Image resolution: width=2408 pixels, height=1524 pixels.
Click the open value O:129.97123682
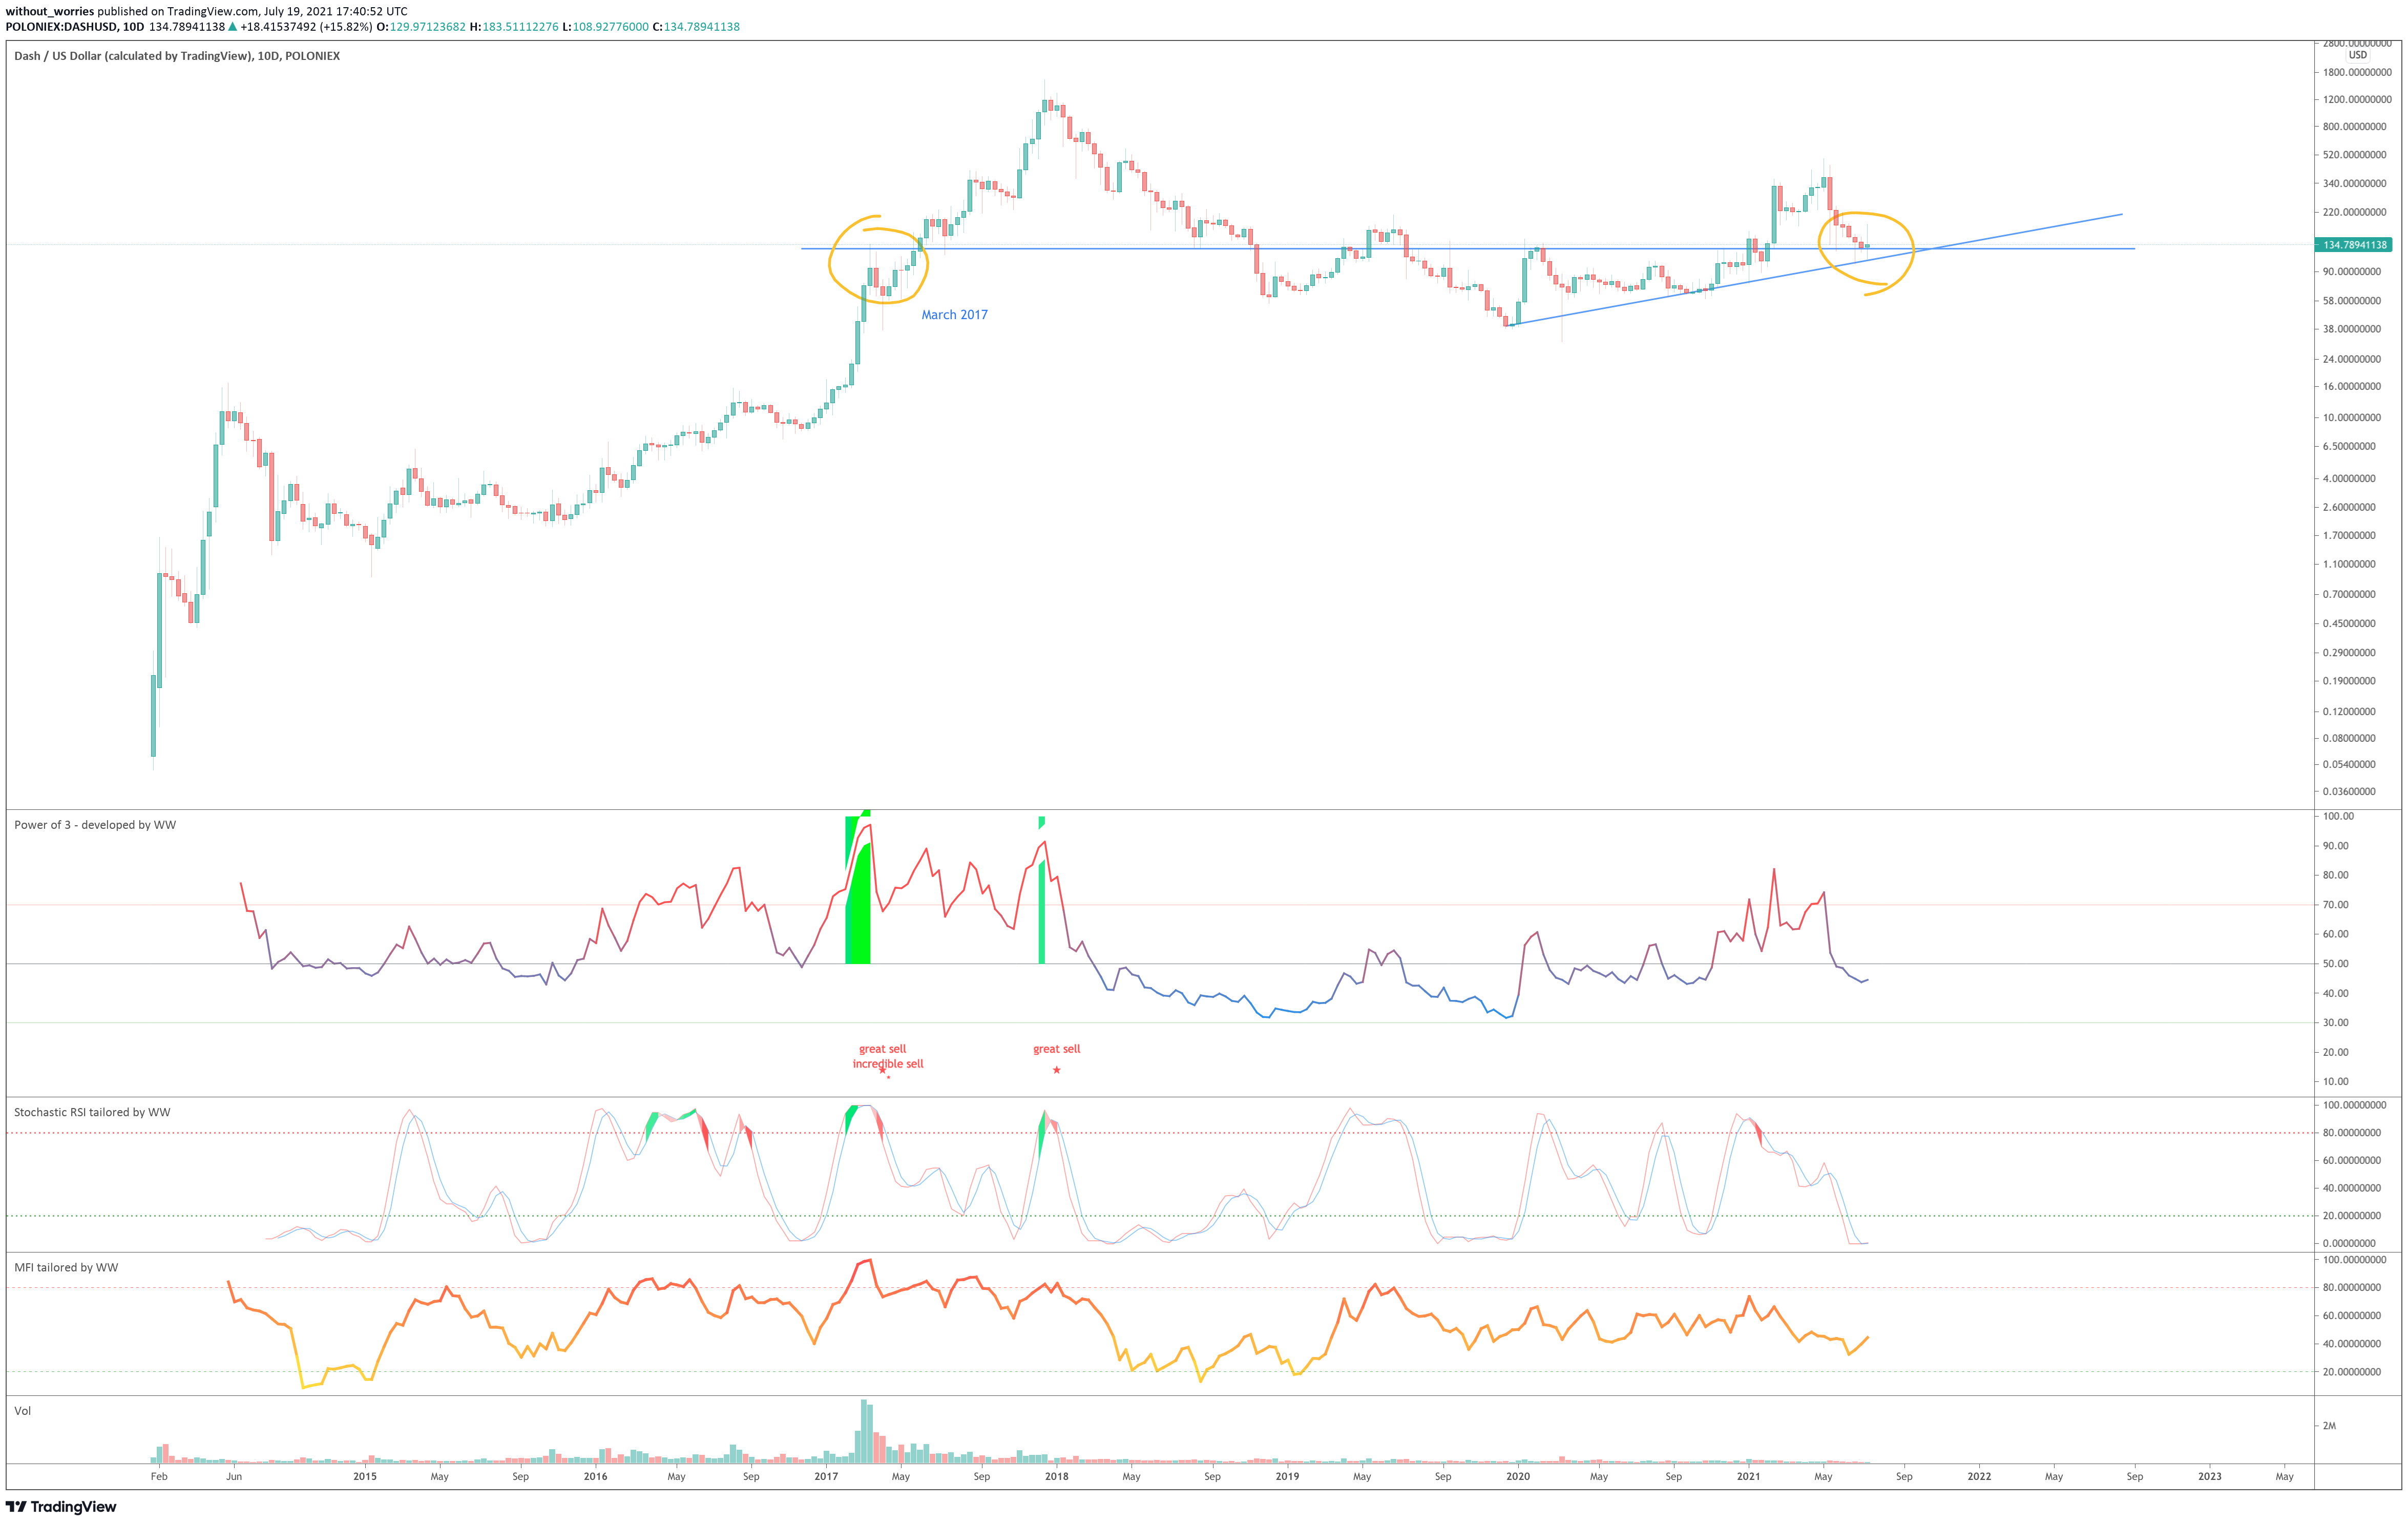coord(421,27)
